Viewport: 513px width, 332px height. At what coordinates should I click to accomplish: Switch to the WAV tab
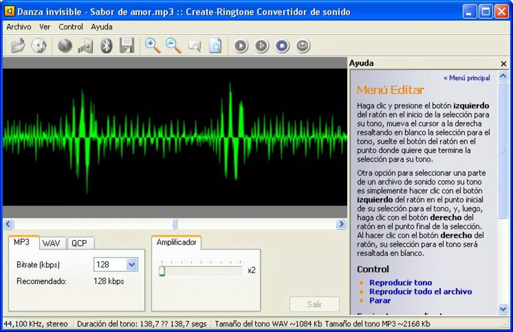tap(52, 243)
